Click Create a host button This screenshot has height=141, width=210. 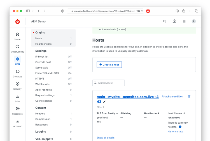click(x=109, y=65)
